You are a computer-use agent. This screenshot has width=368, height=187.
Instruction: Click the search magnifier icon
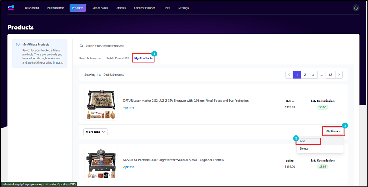point(81,46)
